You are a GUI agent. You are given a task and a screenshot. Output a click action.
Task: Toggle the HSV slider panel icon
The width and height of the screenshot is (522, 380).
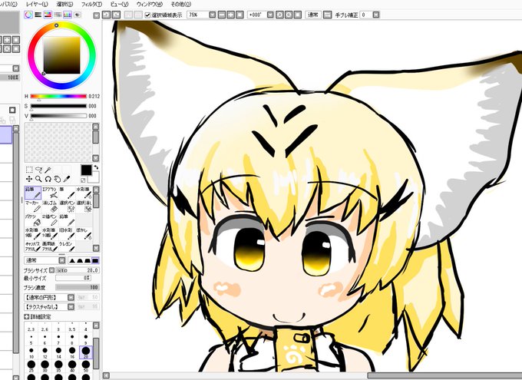[x=48, y=15]
